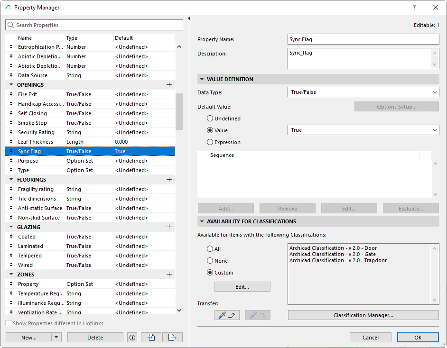Open the Classification Manager

[x=363, y=315]
